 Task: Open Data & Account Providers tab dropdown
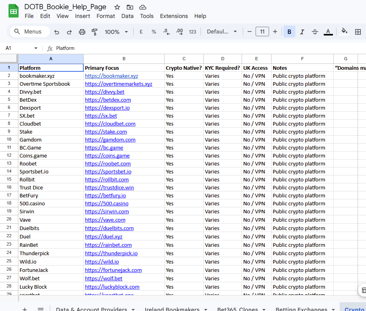[133, 309]
